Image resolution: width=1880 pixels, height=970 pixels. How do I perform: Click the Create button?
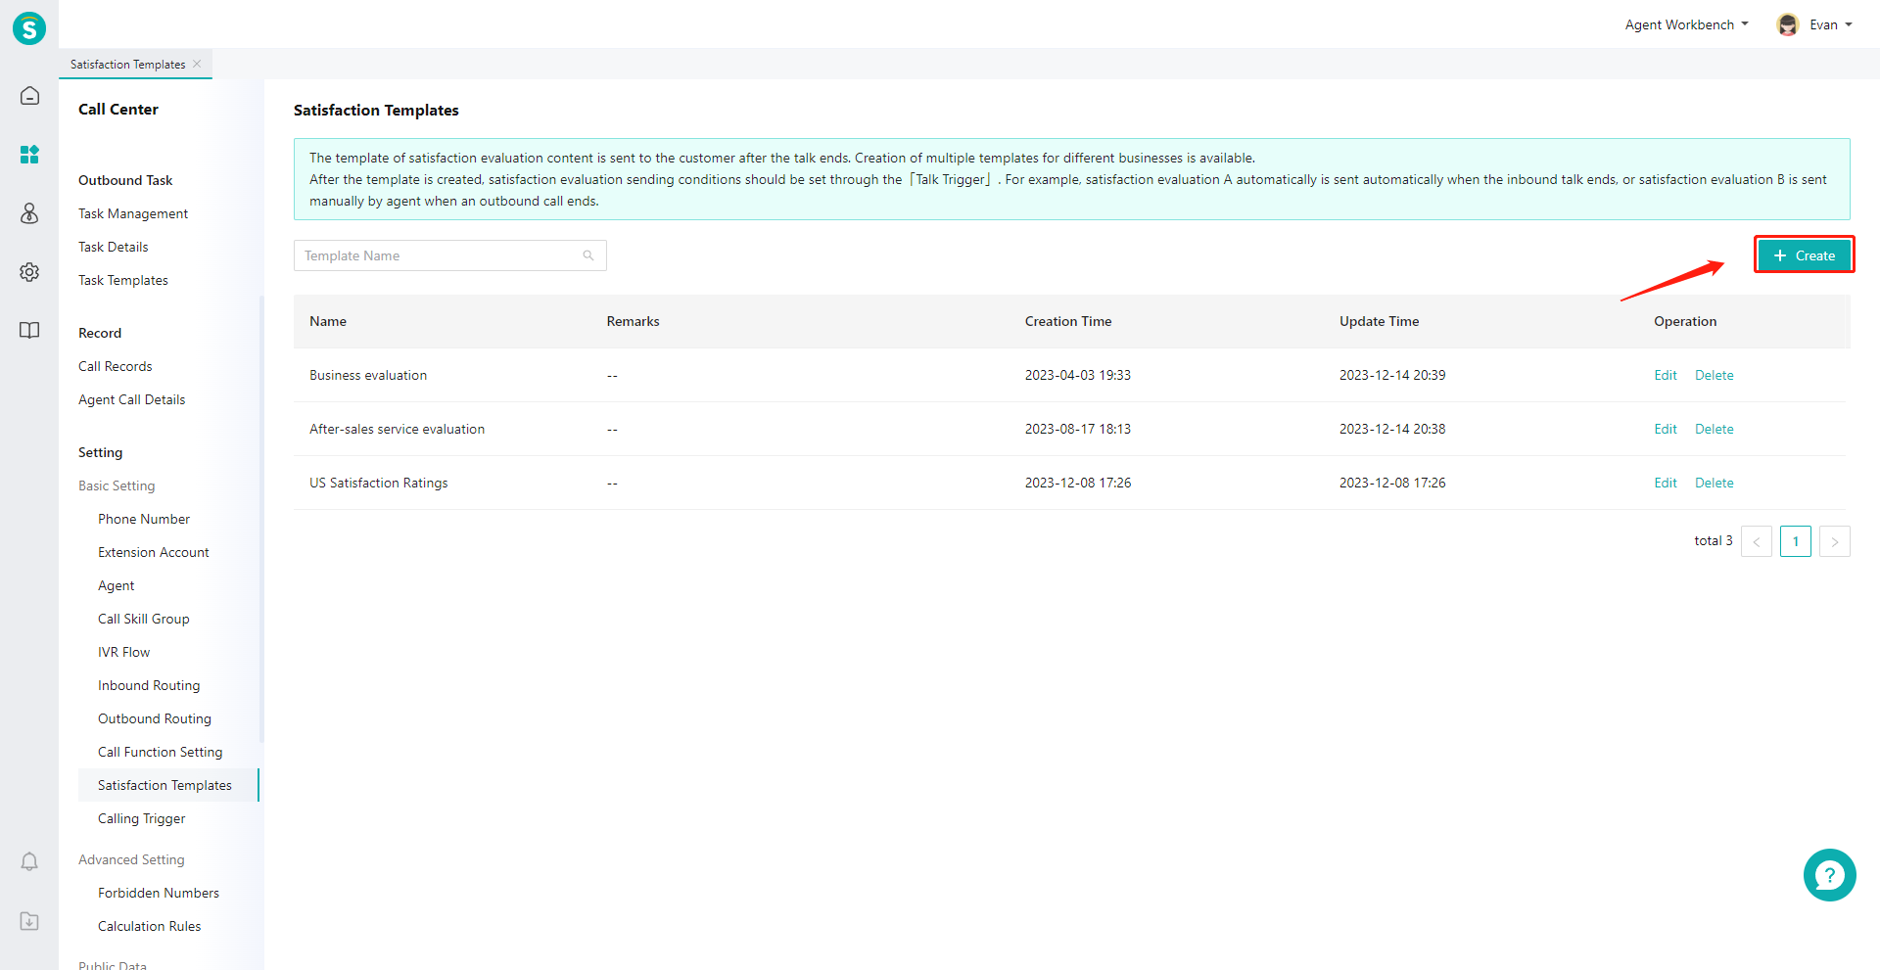pos(1804,255)
